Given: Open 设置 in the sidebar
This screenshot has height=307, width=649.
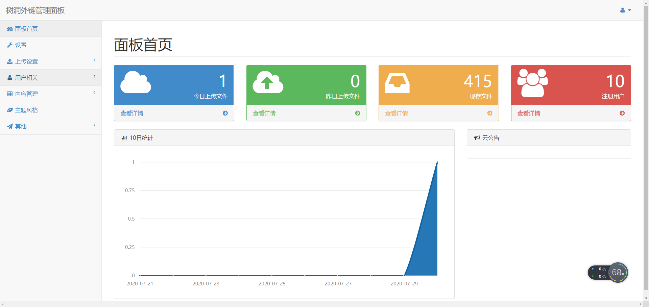Looking at the screenshot, I should (x=21, y=45).
